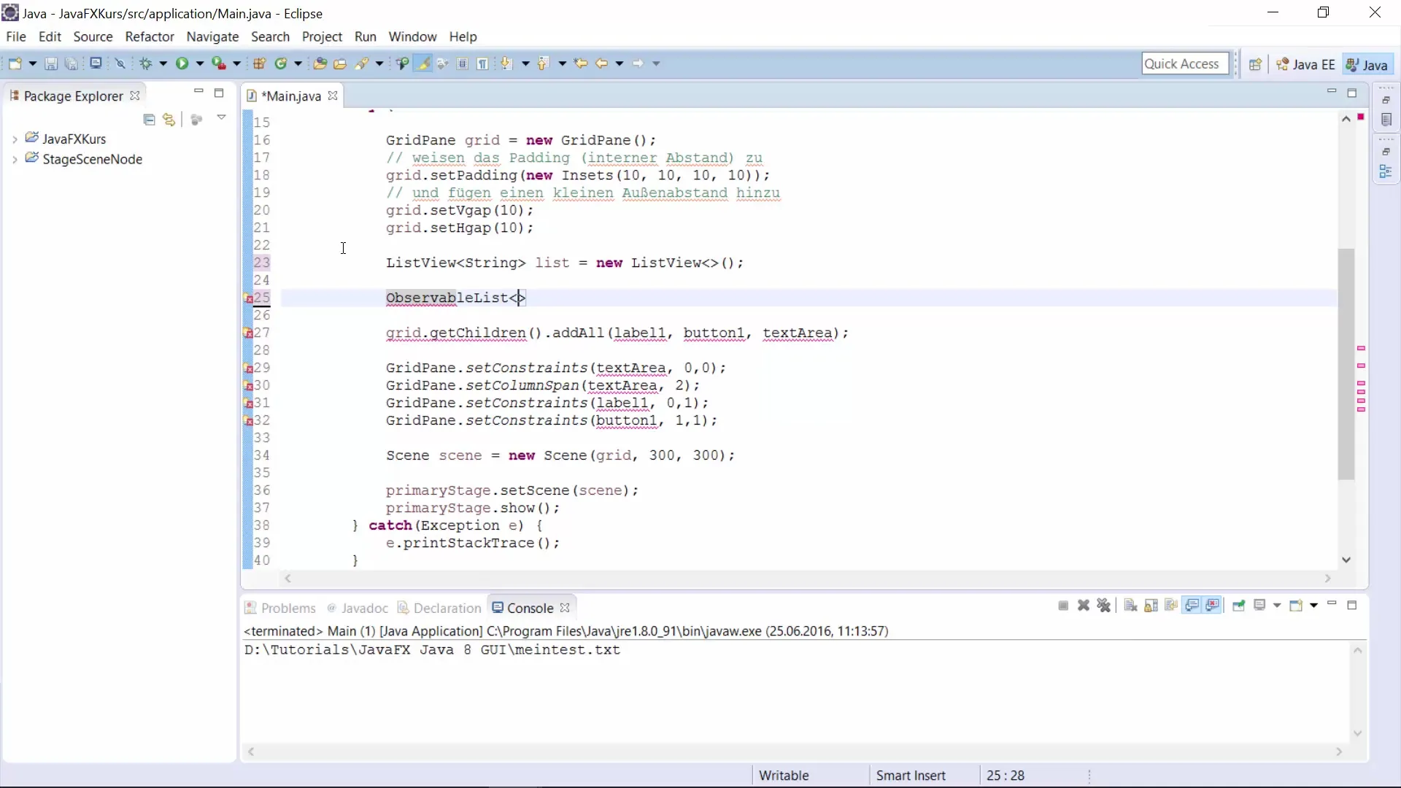Screen dimensions: 1401x788
Task: Toggle Show Console on Standard Error
Action: [x=1213, y=606]
